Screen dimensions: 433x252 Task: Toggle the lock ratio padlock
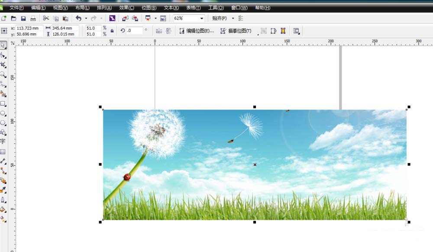pos(112,31)
